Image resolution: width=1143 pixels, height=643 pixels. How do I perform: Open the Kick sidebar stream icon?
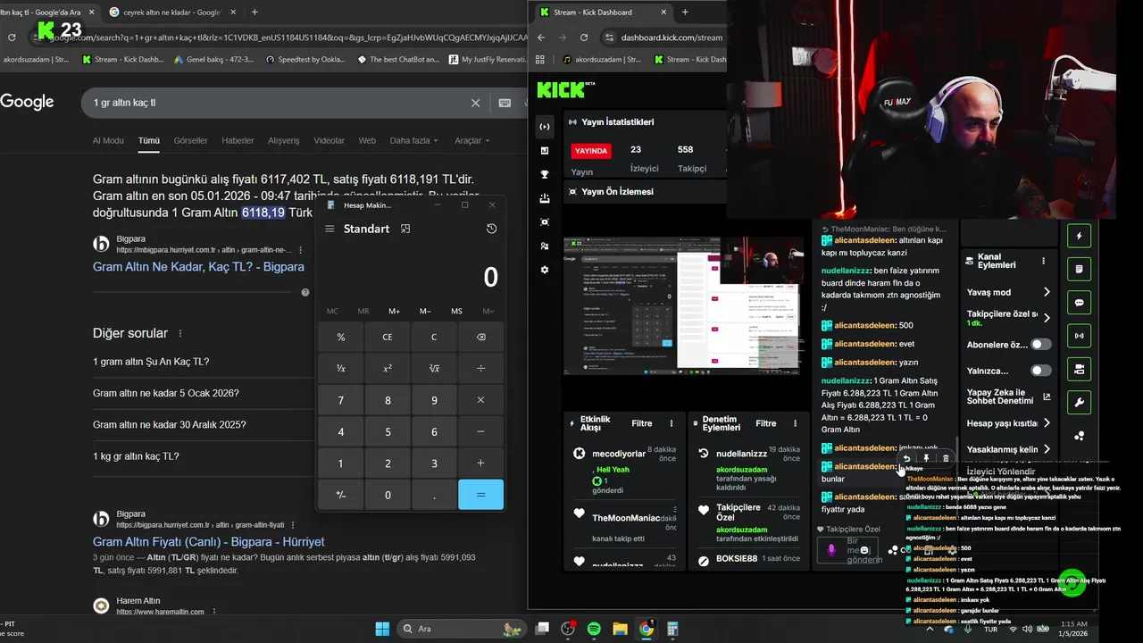pos(545,127)
